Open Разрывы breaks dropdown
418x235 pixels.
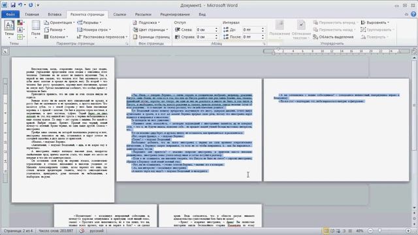(89, 23)
